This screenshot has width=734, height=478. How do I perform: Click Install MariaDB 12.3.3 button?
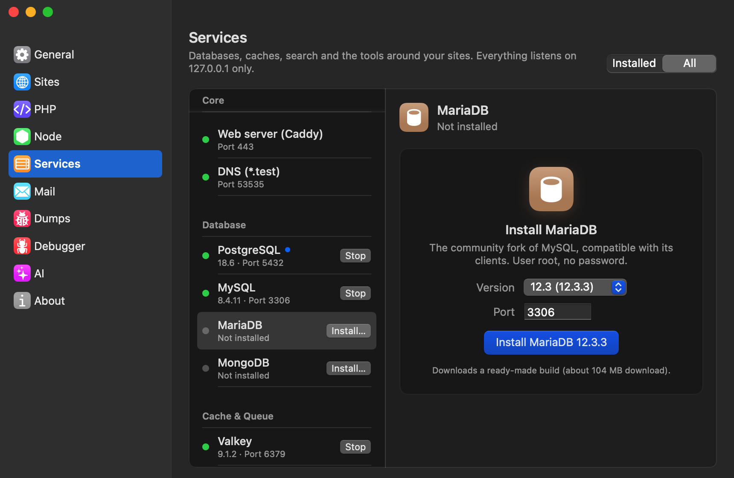coord(551,343)
